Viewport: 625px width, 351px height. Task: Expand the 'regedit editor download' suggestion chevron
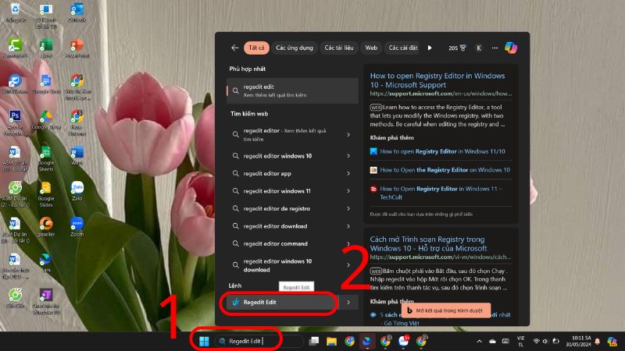click(x=348, y=226)
